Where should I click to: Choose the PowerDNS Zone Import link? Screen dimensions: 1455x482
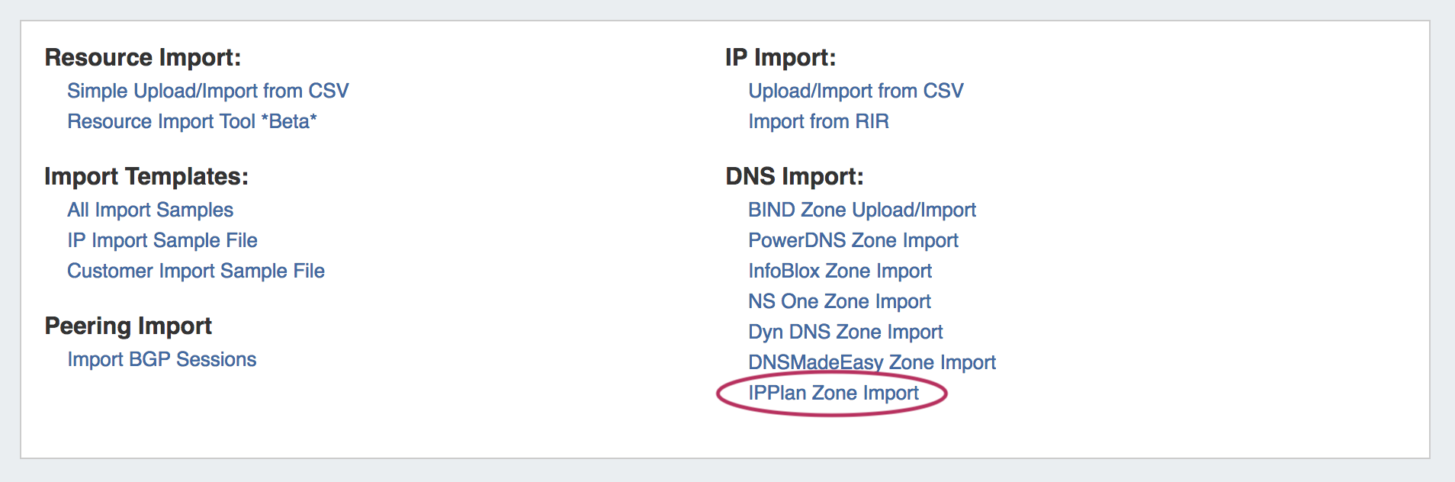[x=853, y=240]
